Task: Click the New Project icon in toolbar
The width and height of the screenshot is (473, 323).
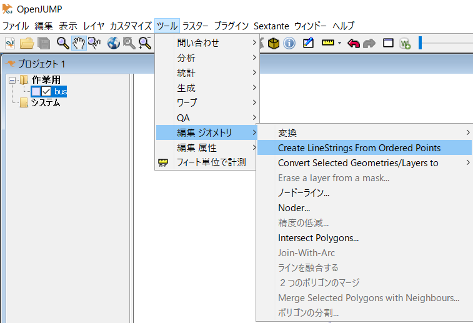Action: pyautogui.click(x=10, y=44)
